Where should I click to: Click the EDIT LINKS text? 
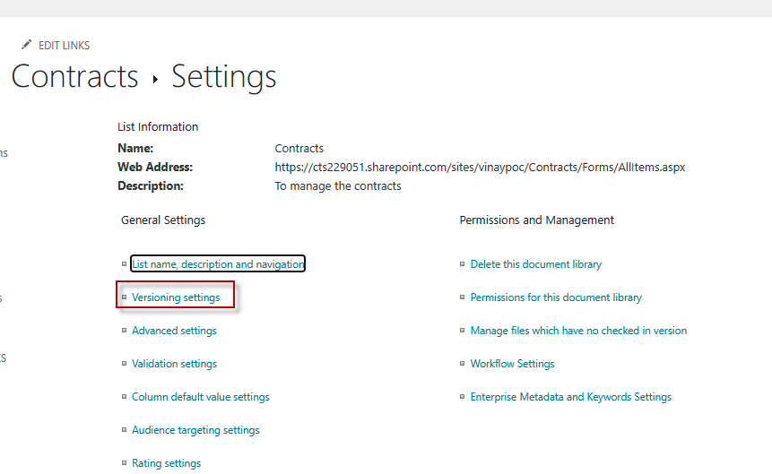[x=64, y=46]
